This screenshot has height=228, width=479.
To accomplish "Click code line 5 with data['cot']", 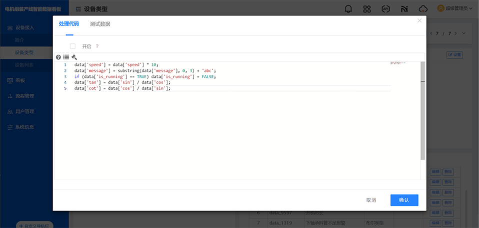I will [x=122, y=88].
